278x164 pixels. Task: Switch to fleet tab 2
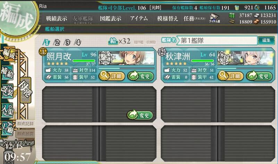tap(57, 43)
